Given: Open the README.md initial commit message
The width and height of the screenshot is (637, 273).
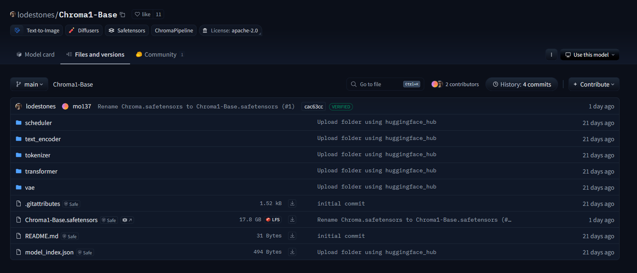Looking at the screenshot, I should tap(341, 236).
